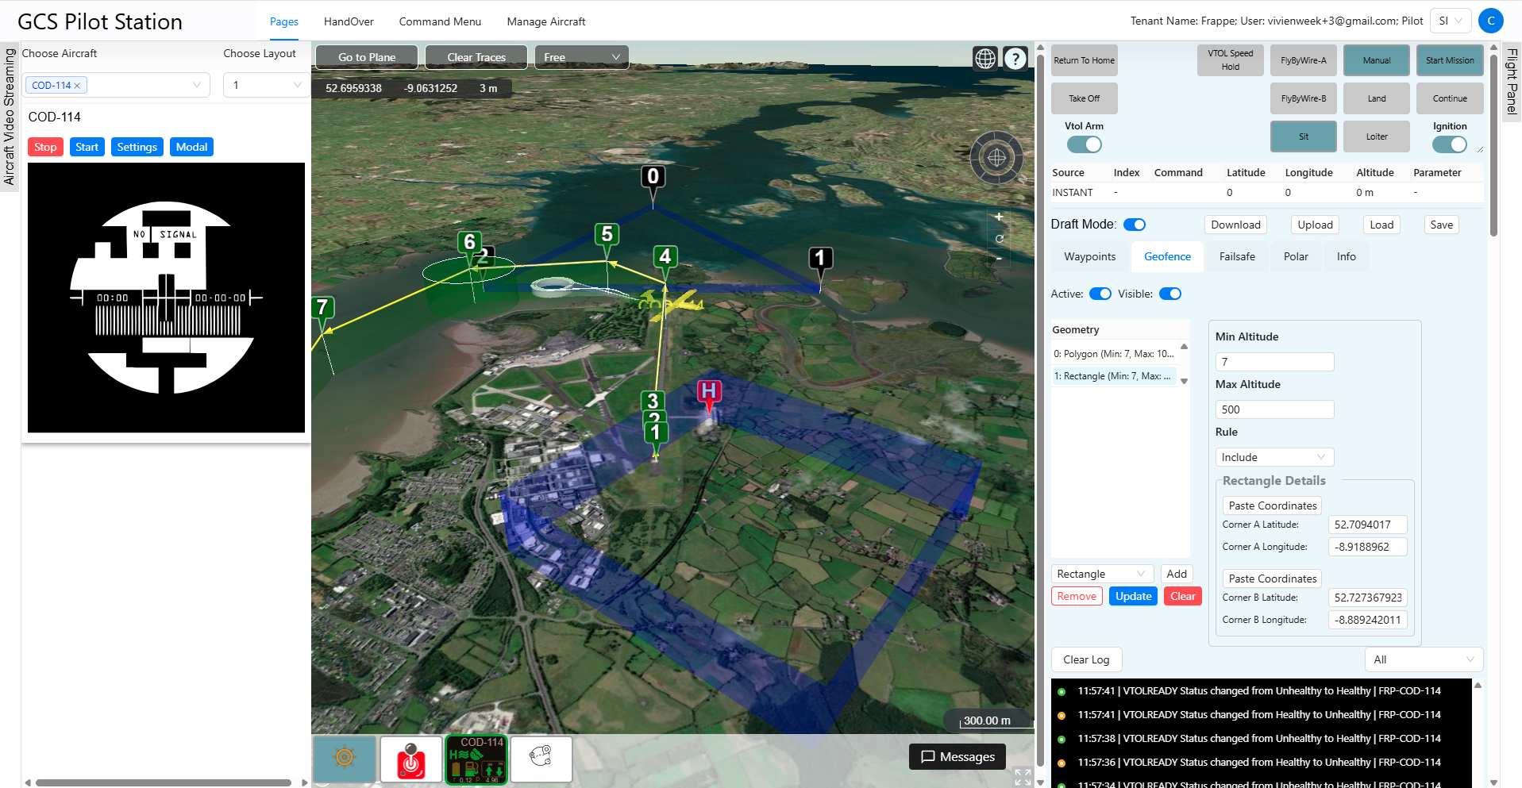This screenshot has width=1522, height=788.
Task: Click the map help question mark icon
Action: coord(1015,58)
